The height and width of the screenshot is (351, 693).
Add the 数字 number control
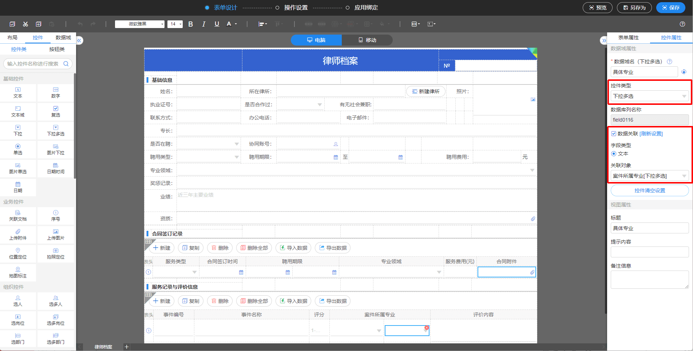coord(56,93)
